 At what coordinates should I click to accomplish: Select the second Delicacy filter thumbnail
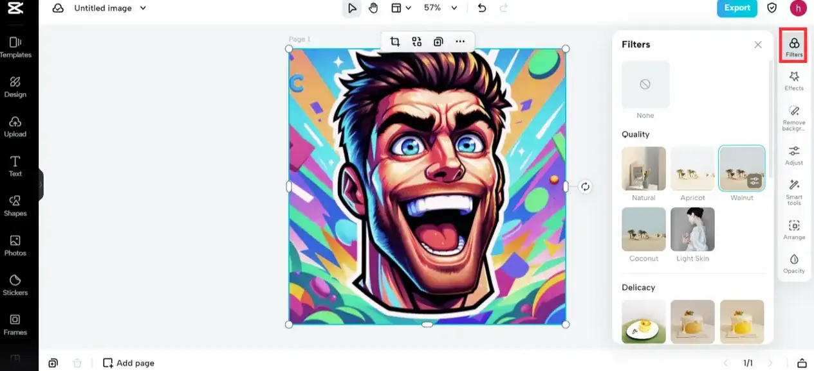click(692, 322)
